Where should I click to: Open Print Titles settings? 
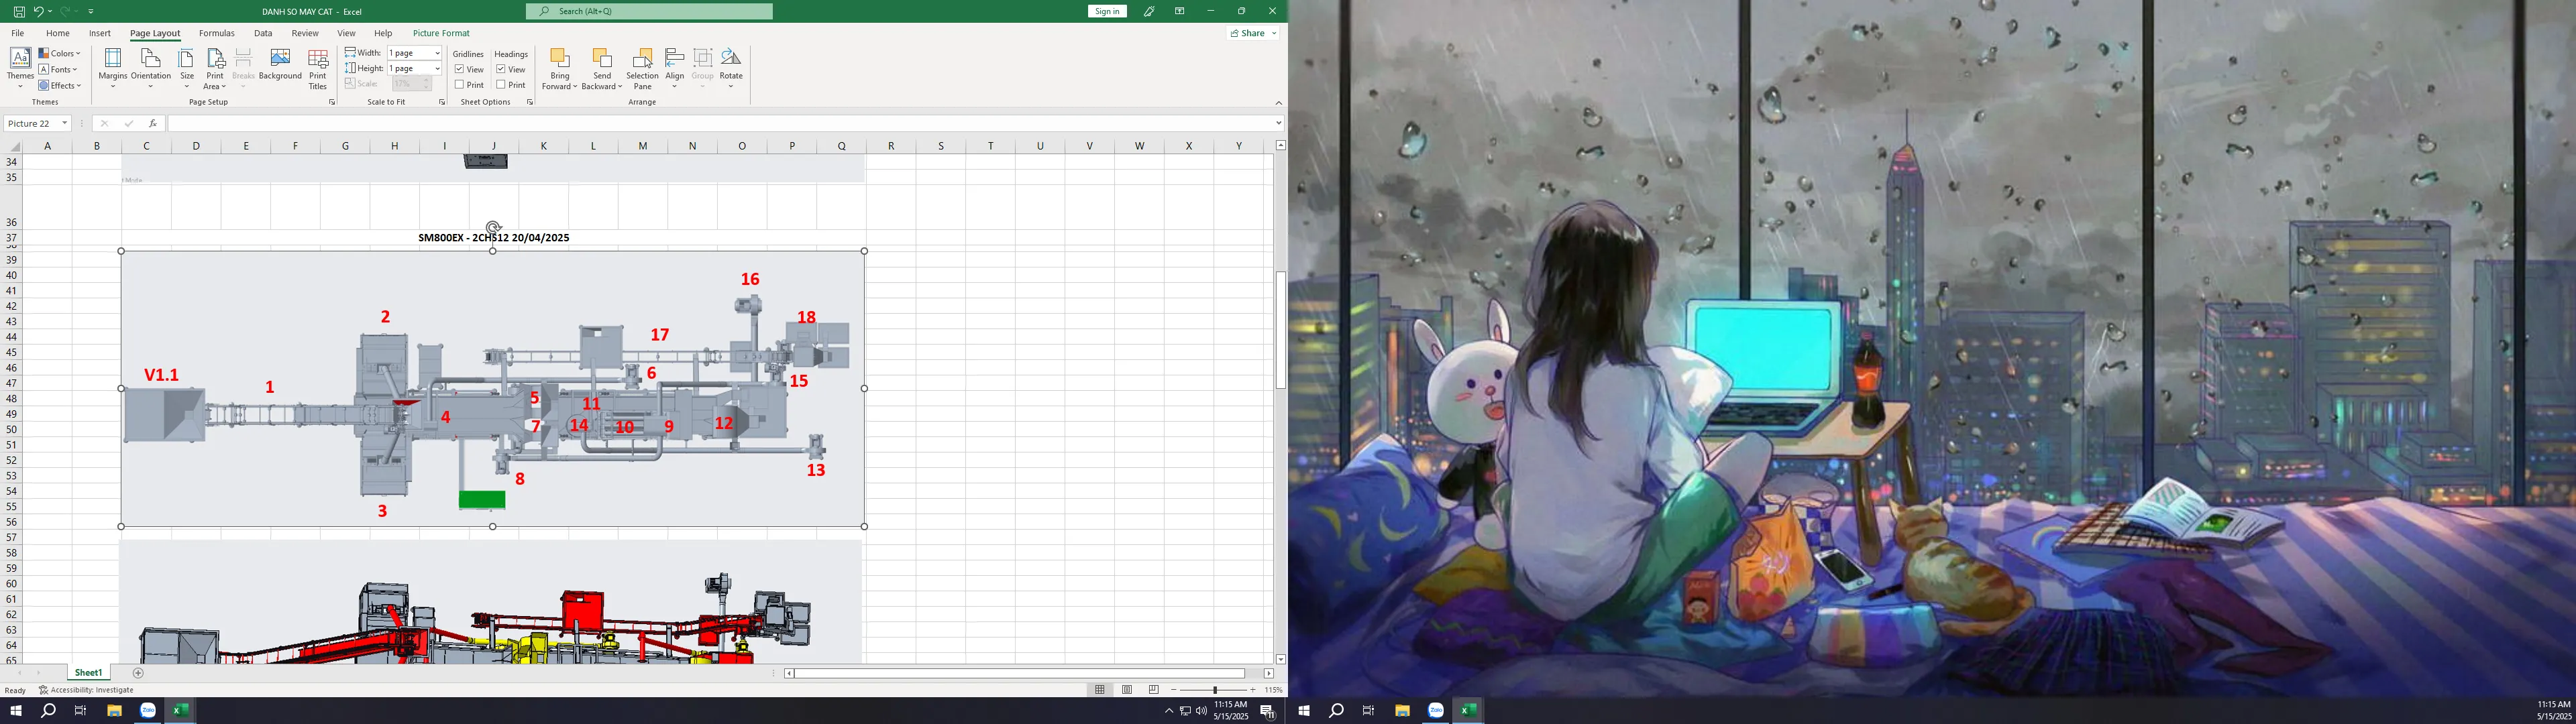[x=318, y=68]
